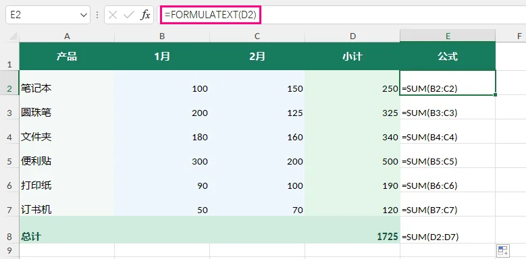Click the 小计 header cell
Viewport: 526px width, 259px height.
352,56
